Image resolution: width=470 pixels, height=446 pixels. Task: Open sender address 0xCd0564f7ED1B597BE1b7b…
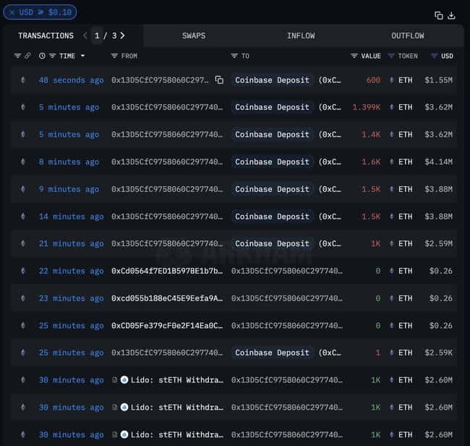coord(167,271)
